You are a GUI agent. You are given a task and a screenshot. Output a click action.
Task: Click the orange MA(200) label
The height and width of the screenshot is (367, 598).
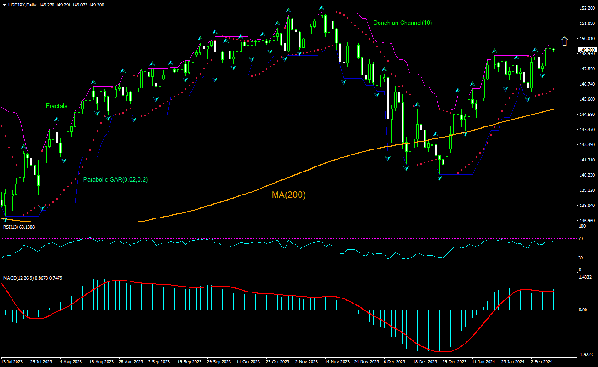[288, 195]
